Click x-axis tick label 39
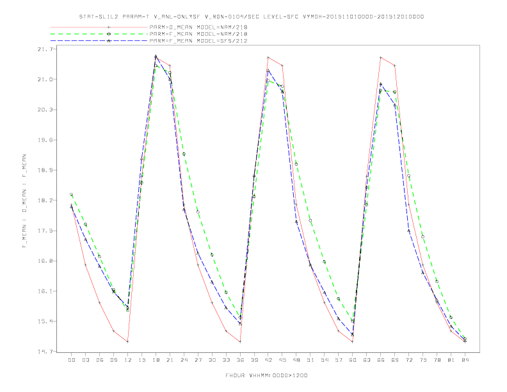 click(254, 360)
